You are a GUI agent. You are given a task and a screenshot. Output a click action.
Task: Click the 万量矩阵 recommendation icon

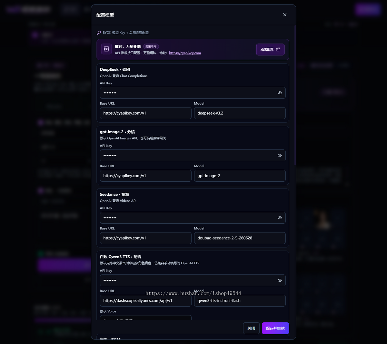coord(106,49)
